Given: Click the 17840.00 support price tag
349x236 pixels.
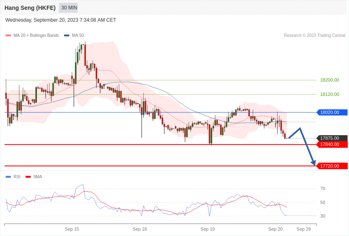Looking at the screenshot, I should (332, 144).
